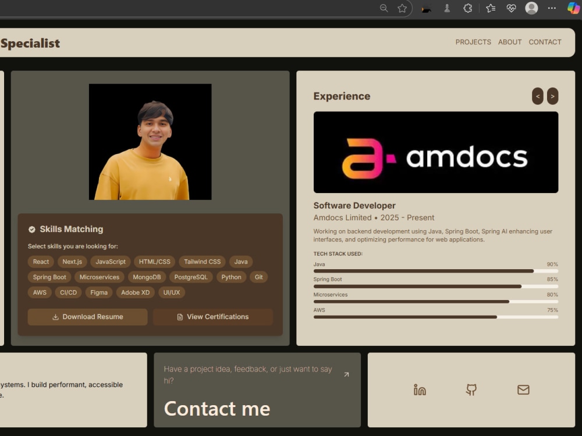This screenshot has width=582, height=436.
Task: Click the Software Developer job title
Action: (x=354, y=206)
